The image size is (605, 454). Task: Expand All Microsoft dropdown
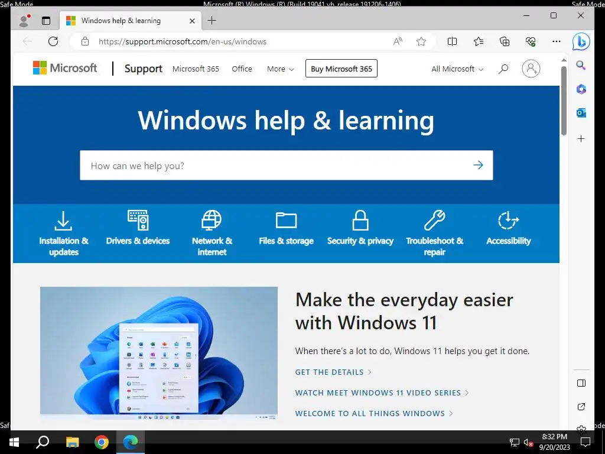click(x=457, y=69)
